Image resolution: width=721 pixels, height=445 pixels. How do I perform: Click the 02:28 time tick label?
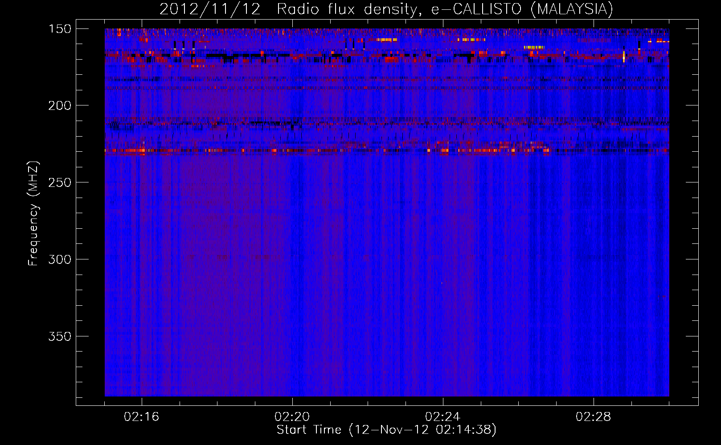594,417
